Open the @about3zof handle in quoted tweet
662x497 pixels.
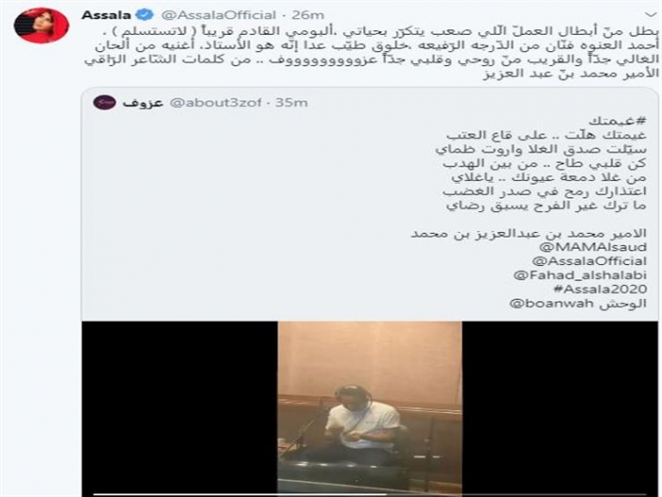pos(216,102)
